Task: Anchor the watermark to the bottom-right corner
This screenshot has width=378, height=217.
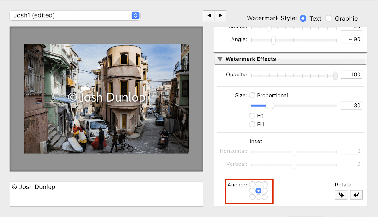Action: point(265,198)
